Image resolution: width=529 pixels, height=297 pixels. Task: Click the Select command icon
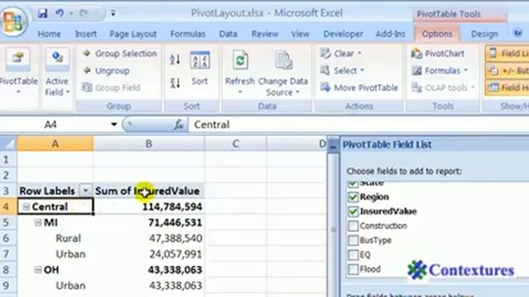click(x=325, y=70)
